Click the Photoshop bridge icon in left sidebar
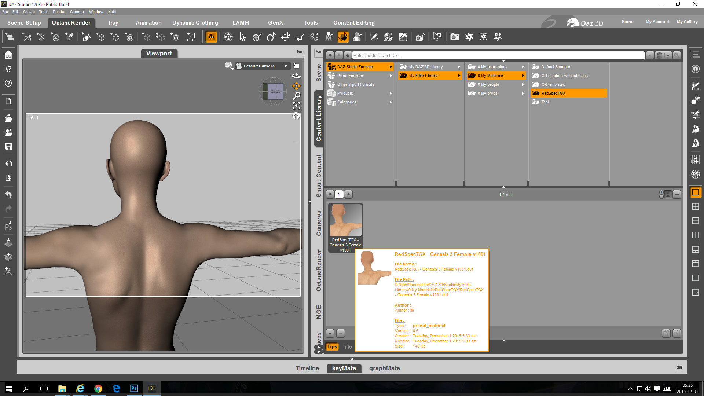This screenshot has height=396, width=704. coord(8,225)
